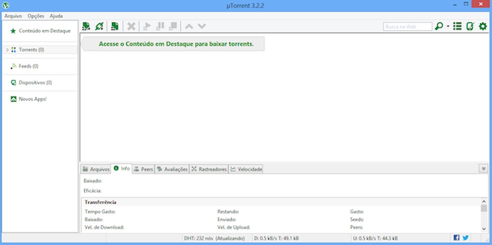Click the Remove torrent X icon

click(x=131, y=26)
